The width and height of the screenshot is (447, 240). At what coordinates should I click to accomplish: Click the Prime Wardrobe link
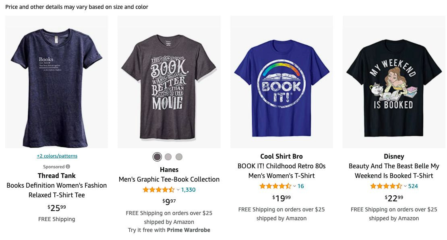[x=188, y=230]
